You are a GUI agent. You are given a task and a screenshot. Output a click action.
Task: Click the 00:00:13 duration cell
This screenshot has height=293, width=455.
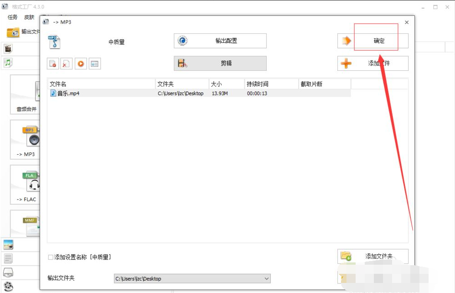point(257,93)
